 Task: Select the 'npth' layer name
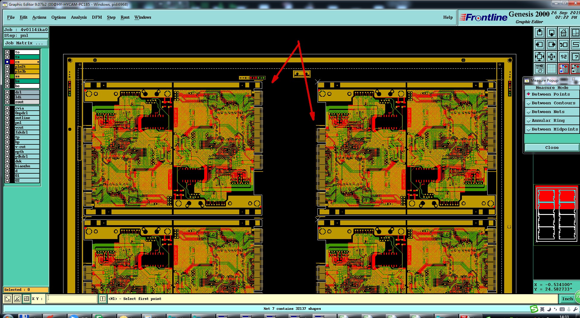click(27, 152)
